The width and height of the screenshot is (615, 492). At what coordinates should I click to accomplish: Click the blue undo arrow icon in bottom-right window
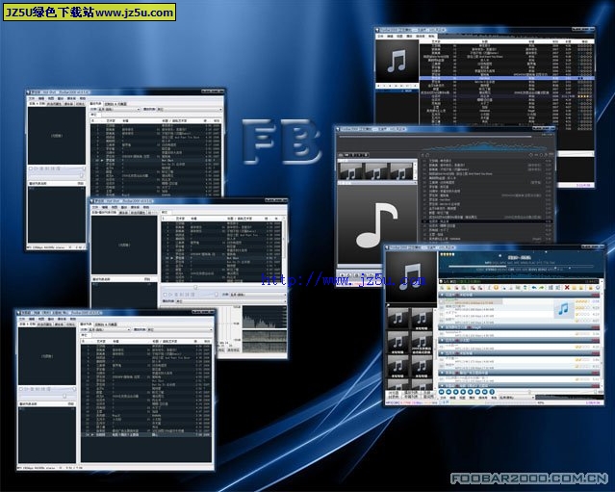pos(534,288)
